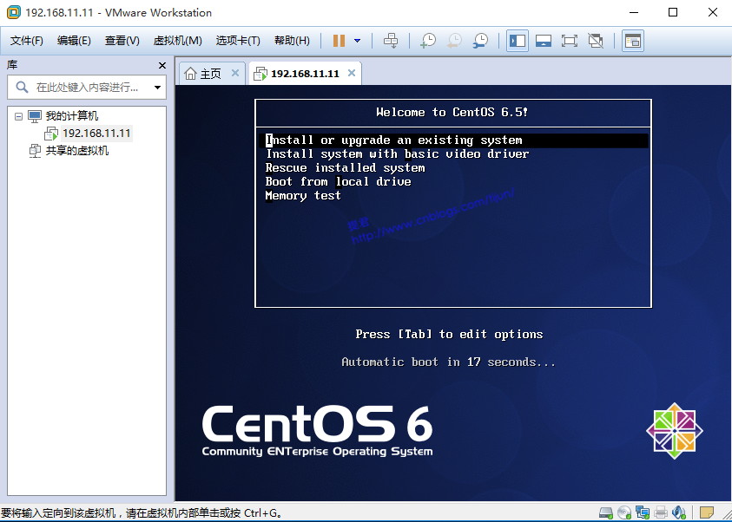The width and height of the screenshot is (732, 522).
Task: Open the 帮助(H) menu
Action: coord(292,41)
